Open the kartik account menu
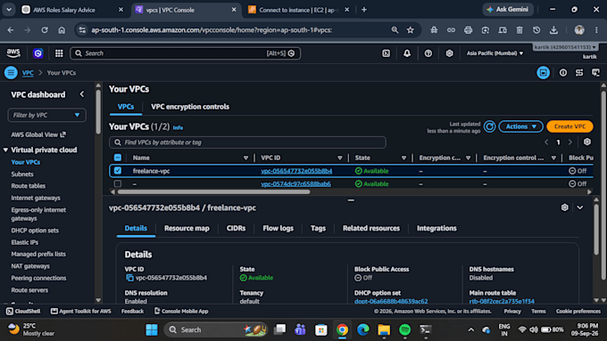Screen dimensions: 607x341 [x=565, y=47]
